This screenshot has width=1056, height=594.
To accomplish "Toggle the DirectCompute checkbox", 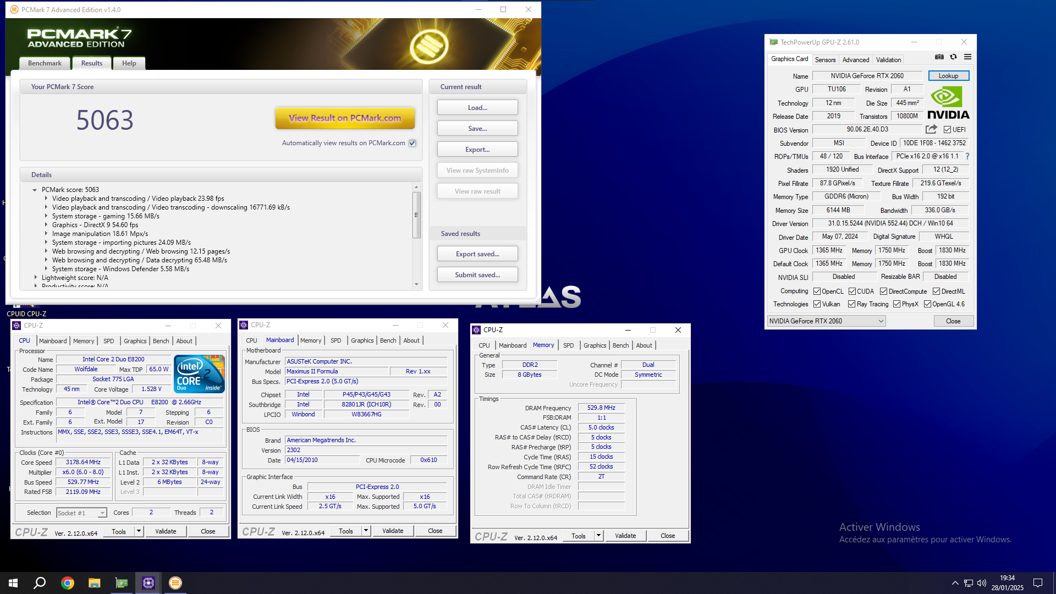I will click(x=883, y=291).
